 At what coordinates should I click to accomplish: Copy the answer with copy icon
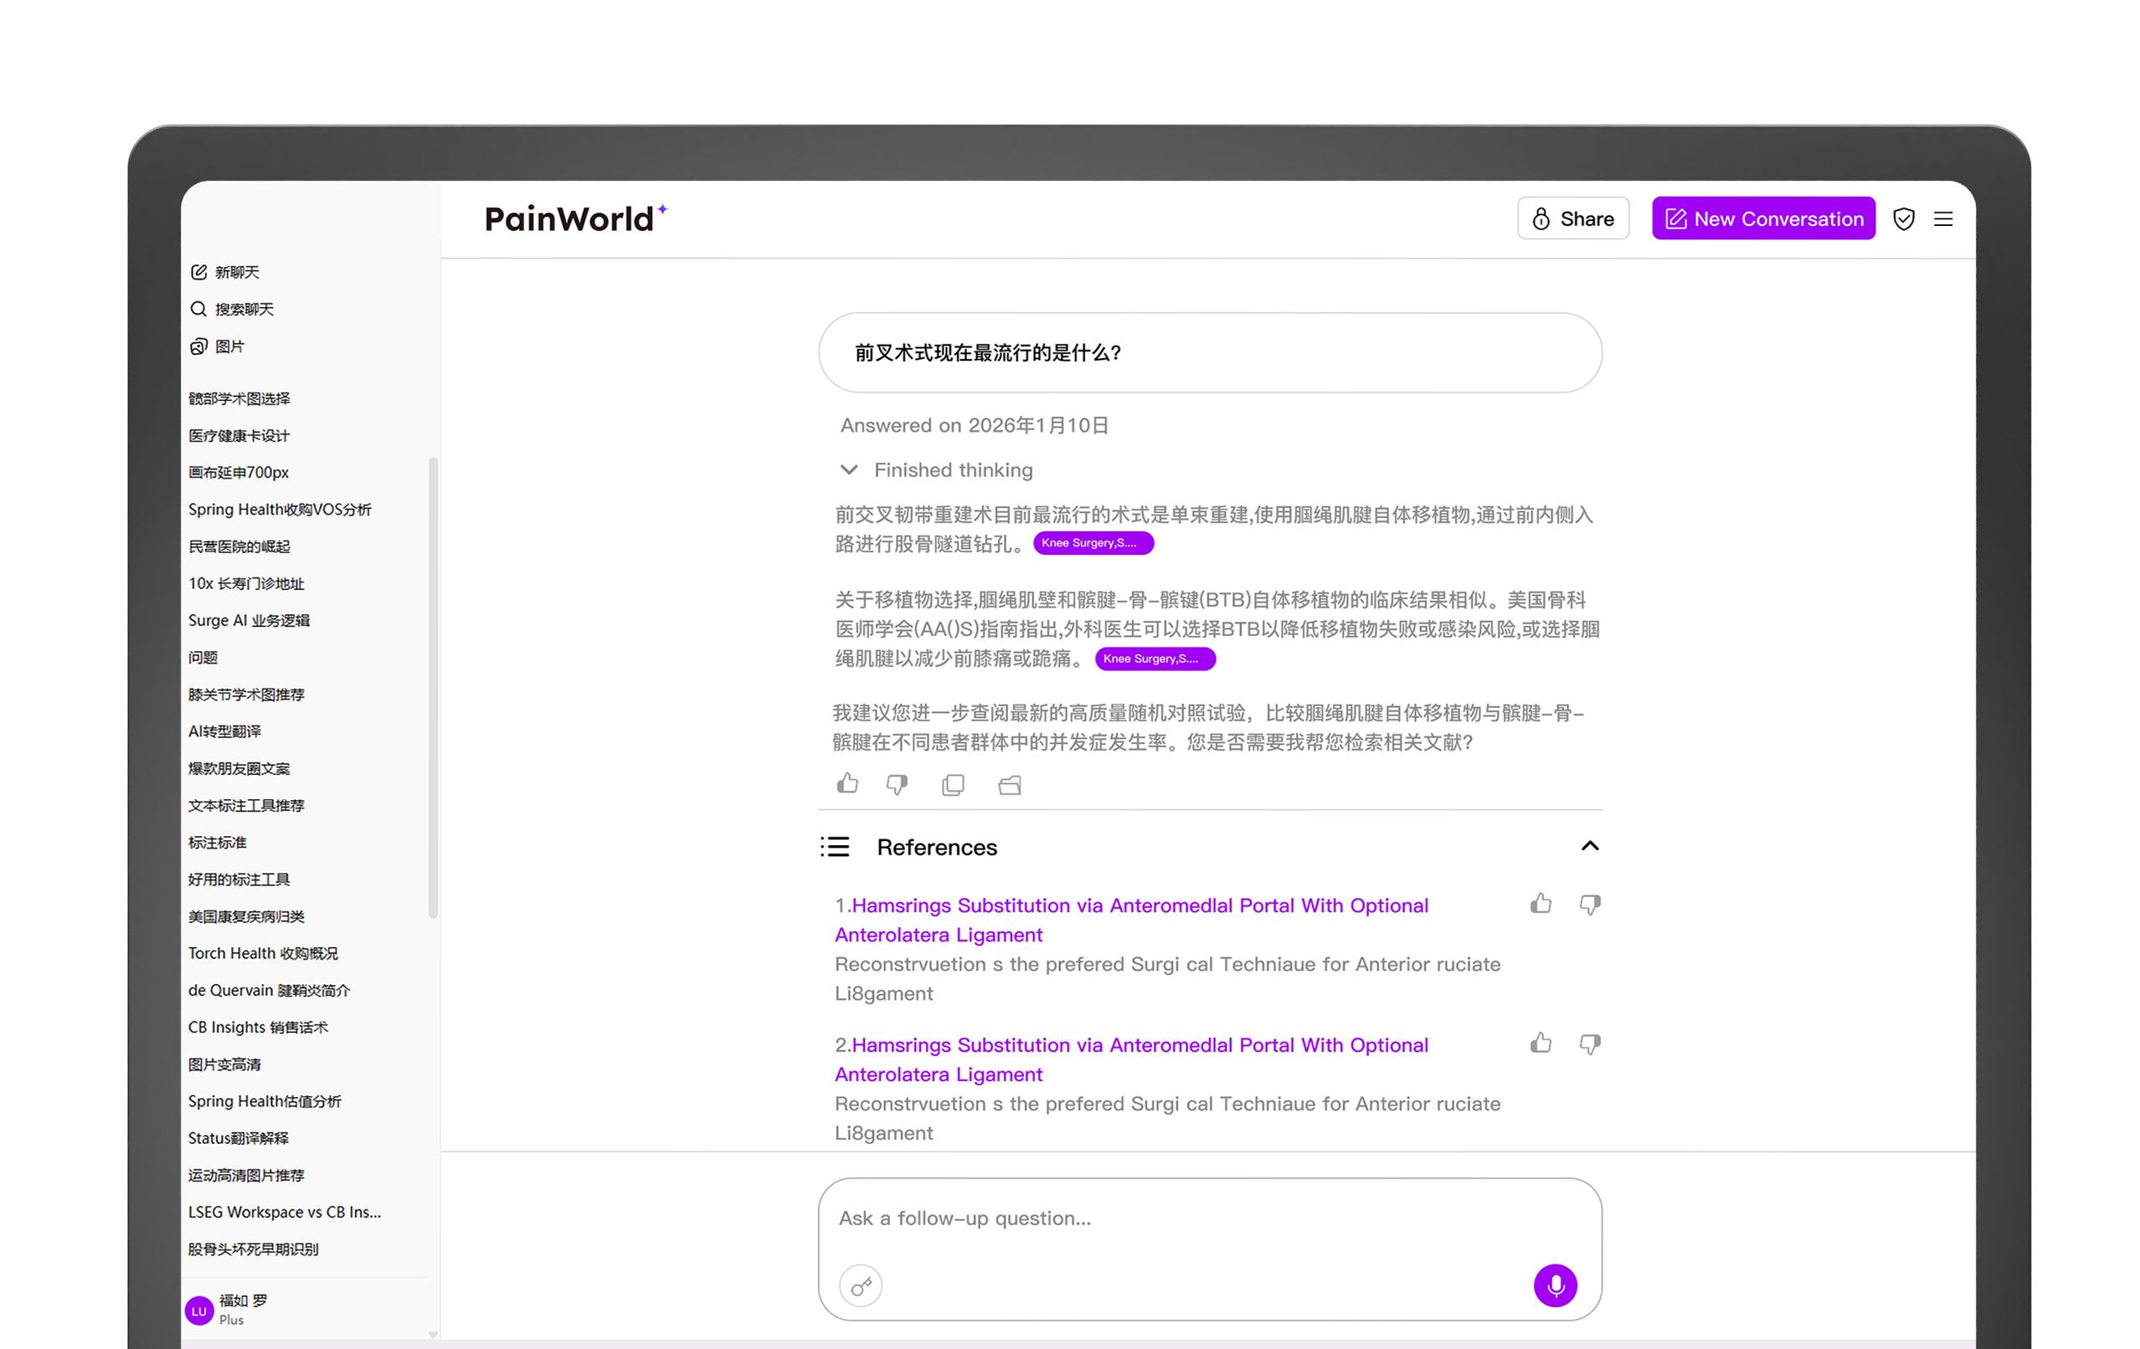pyautogui.click(x=953, y=784)
